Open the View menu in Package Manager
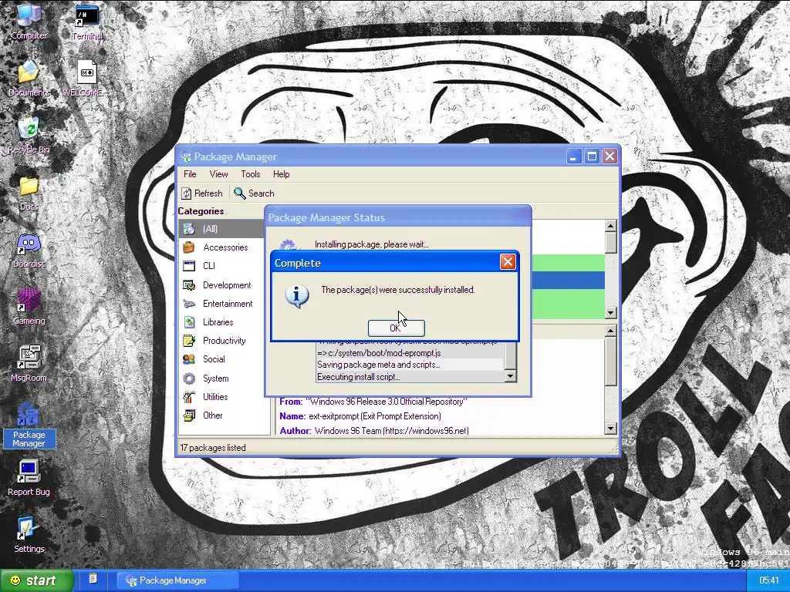 (218, 174)
